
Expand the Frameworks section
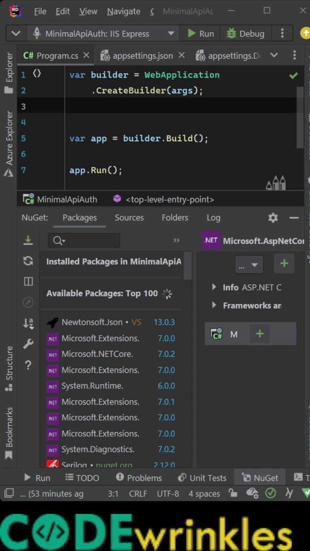[x=214, y=305]
